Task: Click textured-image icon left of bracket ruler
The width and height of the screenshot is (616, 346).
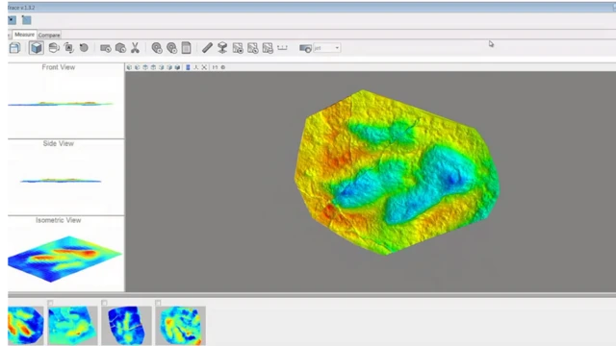Action: (x=268, y=48)
